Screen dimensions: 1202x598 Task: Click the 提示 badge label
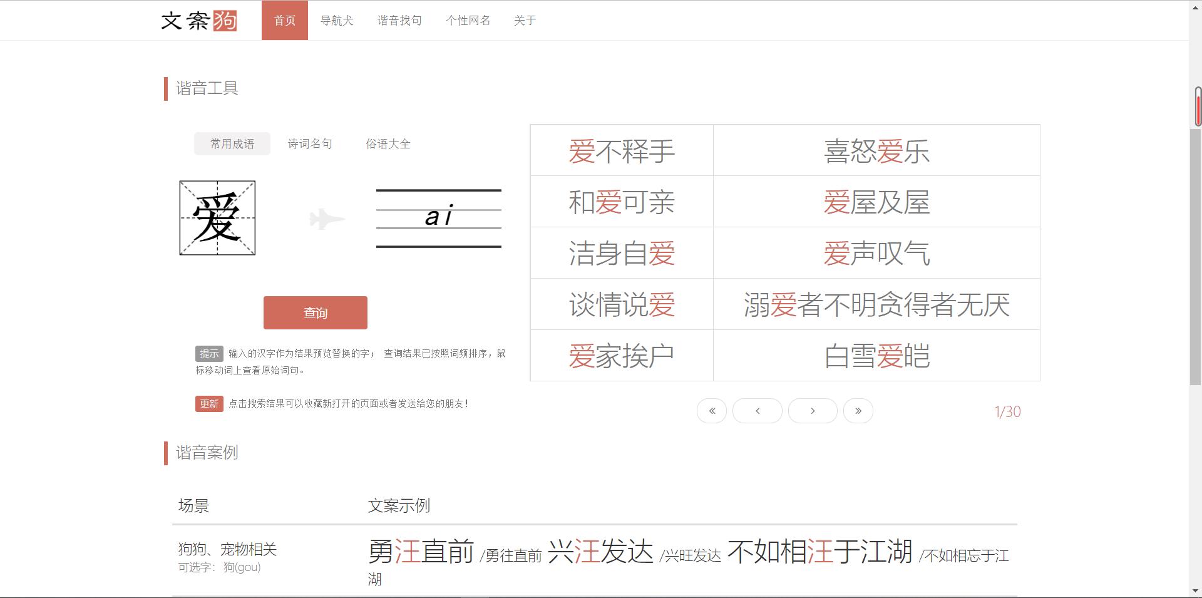pyautogui.click(x=208, y=353)
